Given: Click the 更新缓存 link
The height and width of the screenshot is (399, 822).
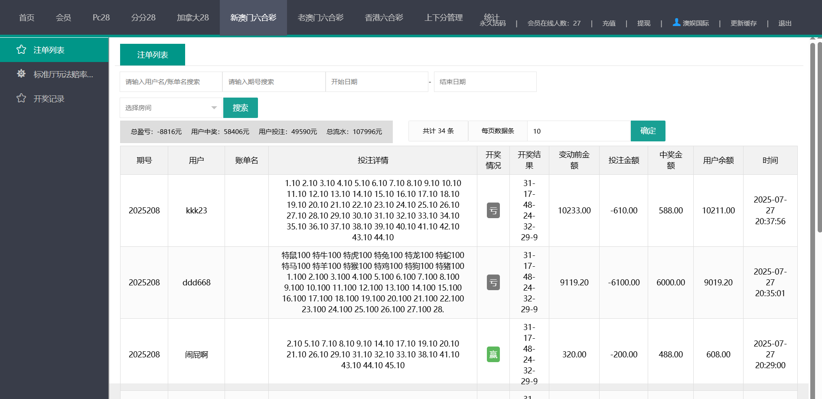Looking at the screenshot, I should click(743, 23).
